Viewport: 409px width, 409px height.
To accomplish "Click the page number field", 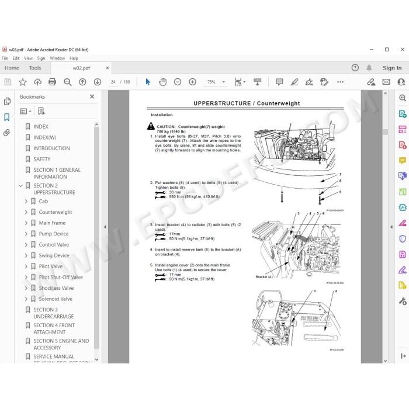I will 113,82.
